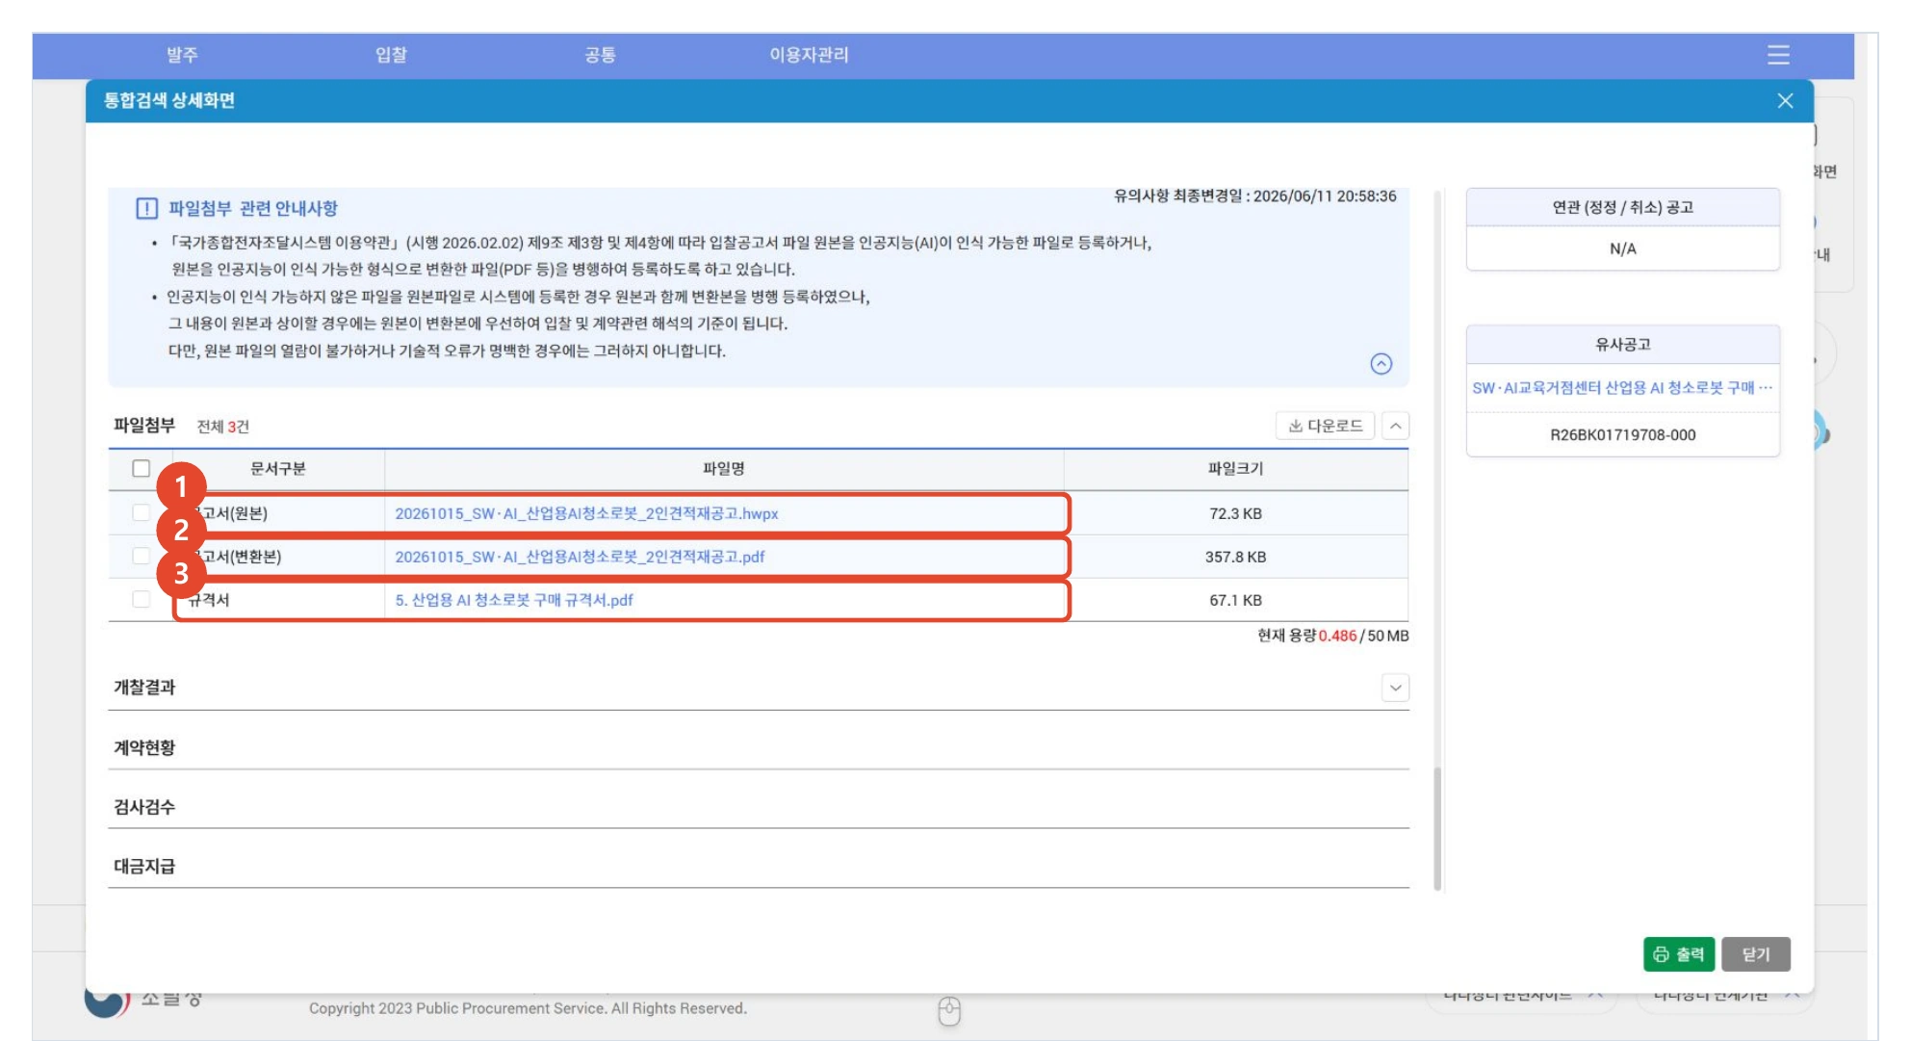Check the box for the 공고서(원본) row
Screen dimensions: 1911x1041
click(142, 513)
